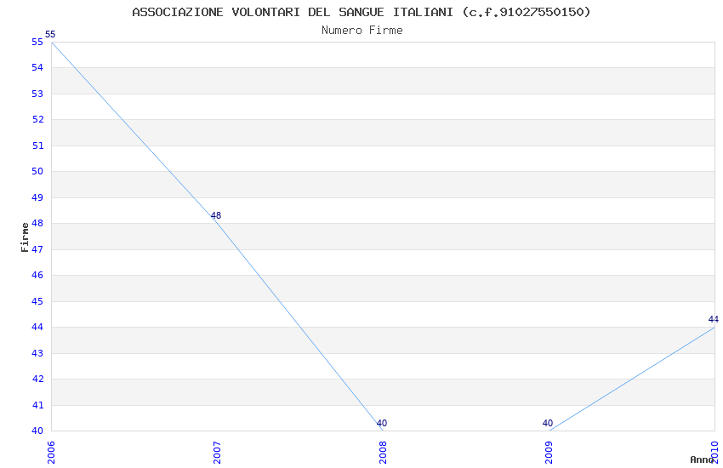
Task: Click the Anno horizontal axis label
Action: click(702, 459)
